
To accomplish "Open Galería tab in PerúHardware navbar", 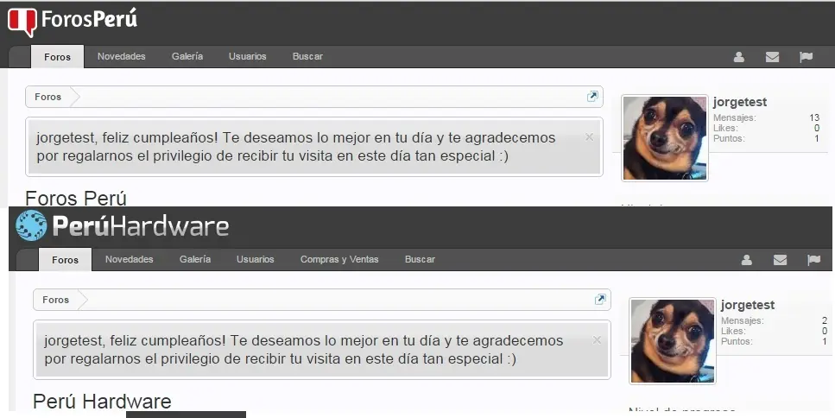I will (x=195, y=259).
